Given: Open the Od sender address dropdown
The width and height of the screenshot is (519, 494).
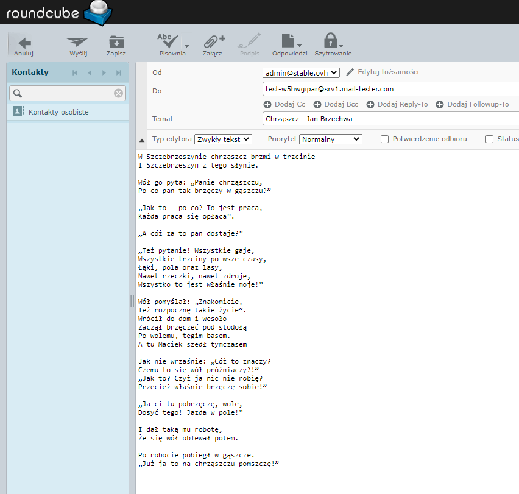Looking at the screenshot, I should 301,72.
